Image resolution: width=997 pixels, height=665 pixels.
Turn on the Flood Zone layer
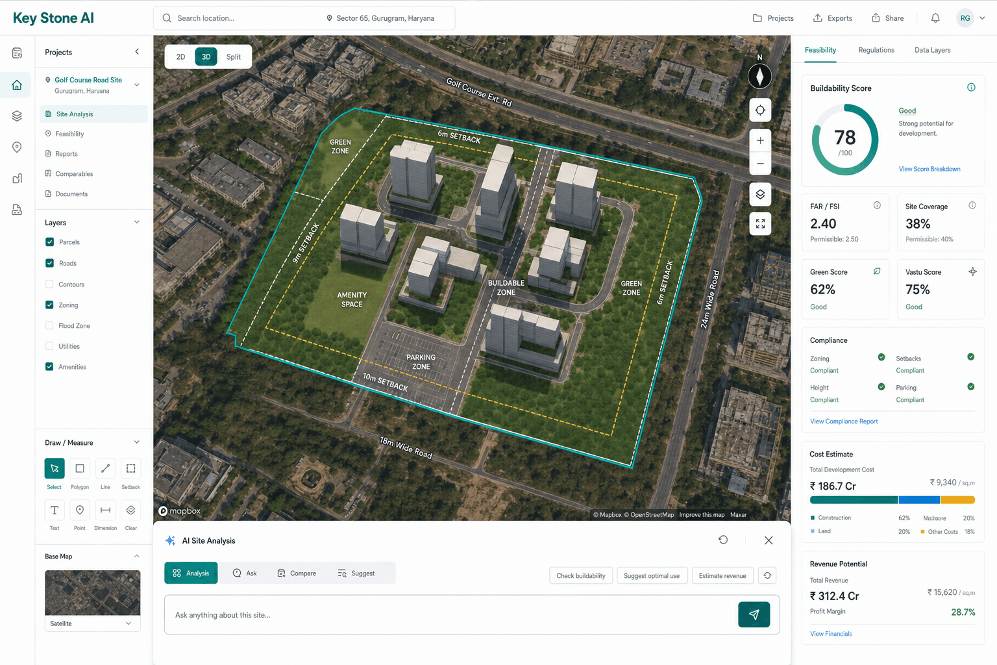coord(49,325)
